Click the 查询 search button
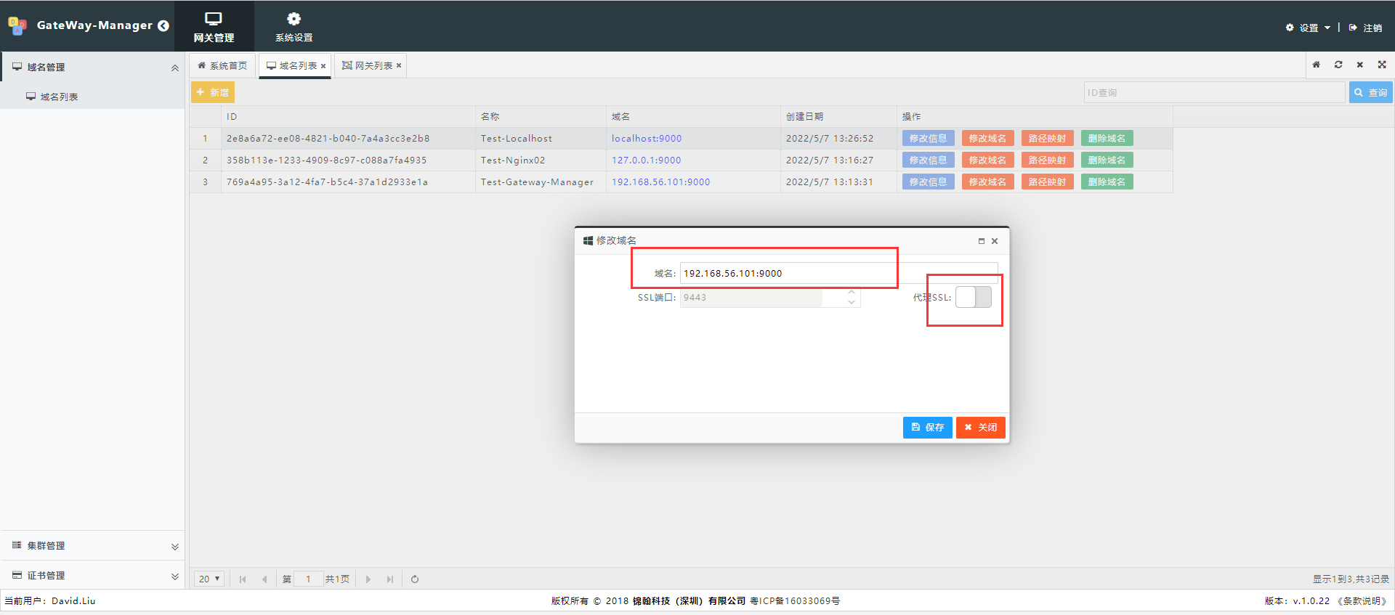This screenshot has height=615, width=1395. 1371,92
